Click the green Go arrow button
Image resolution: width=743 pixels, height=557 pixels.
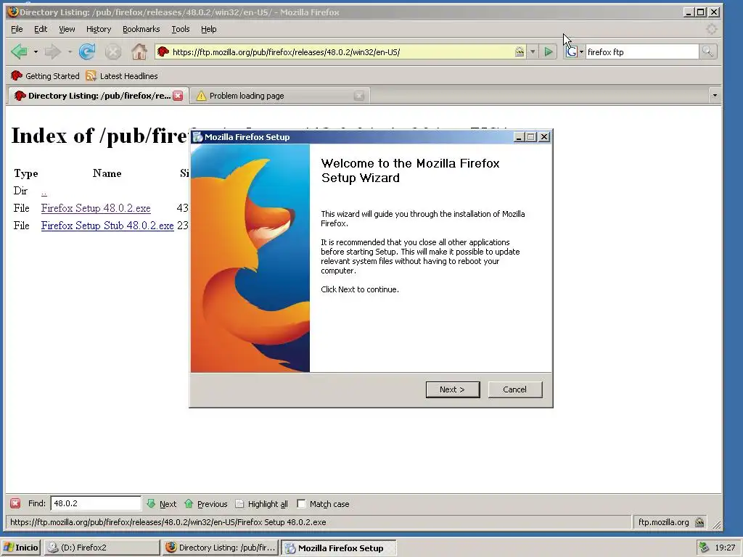coord(549,51)
